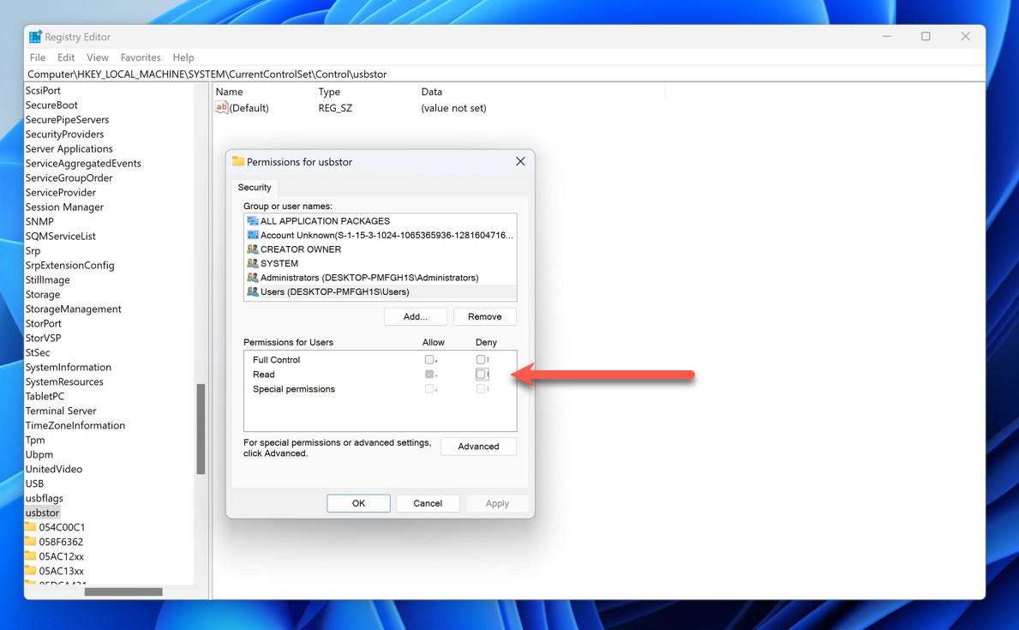This screenshot has width=1019, height=630.
Task: Click the REG_SZ type cell
Action: click(x=335, y=108)
